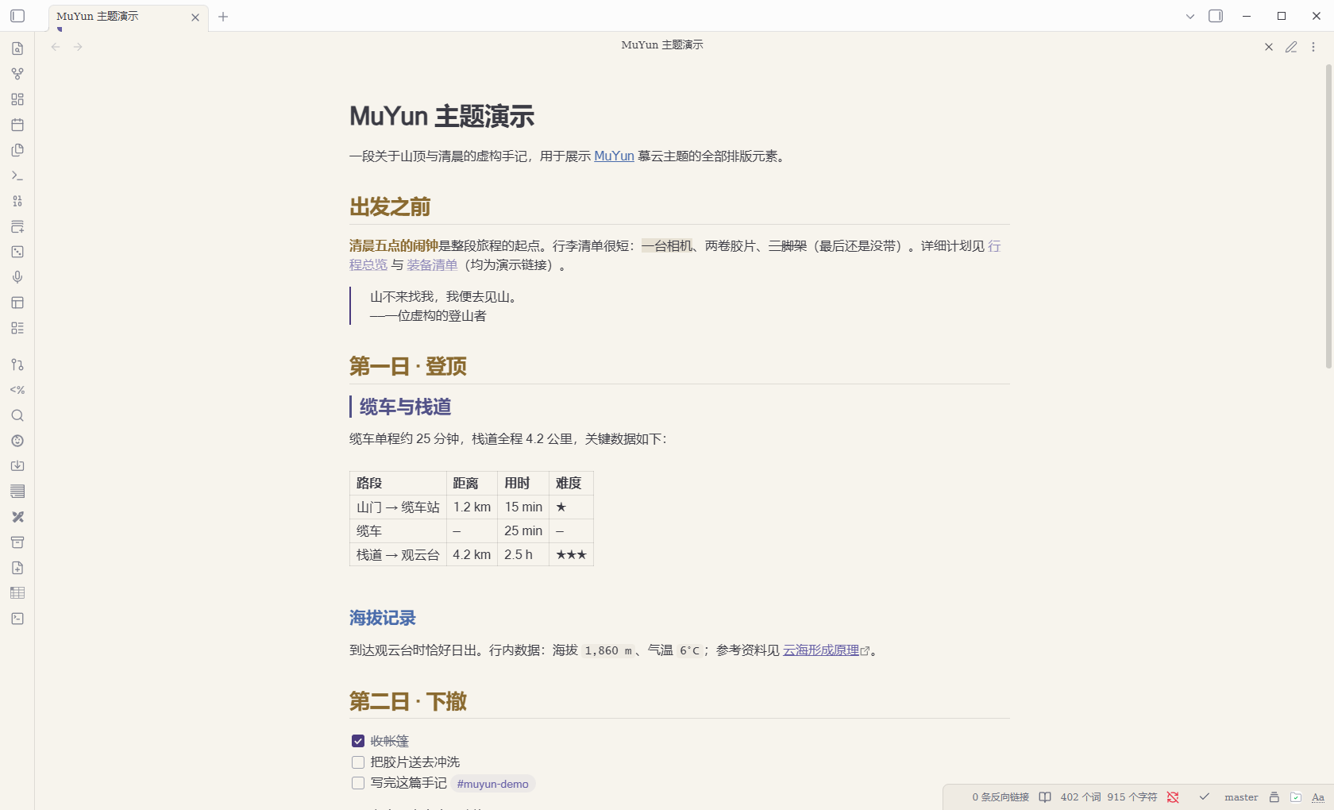This screenshot has height=810, width=1334.
Task: Click the 海拔记录 heading
Action: (383, 618)
